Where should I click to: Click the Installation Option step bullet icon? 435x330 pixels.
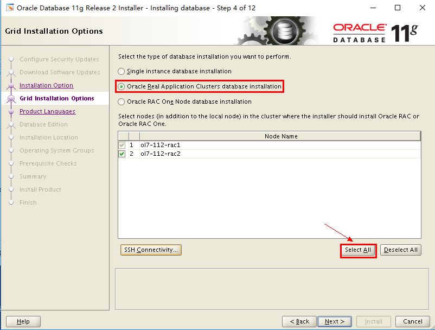[11, 85]
